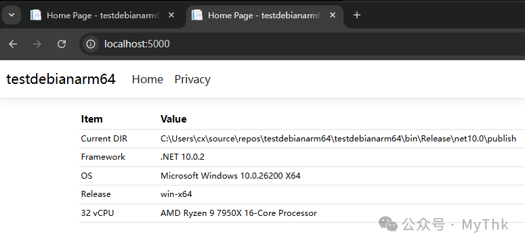Image resolution: width=525 pixels, height=245 pixels.
Task: Select the Current DIR label cell
Action: (x=104, y=139)
